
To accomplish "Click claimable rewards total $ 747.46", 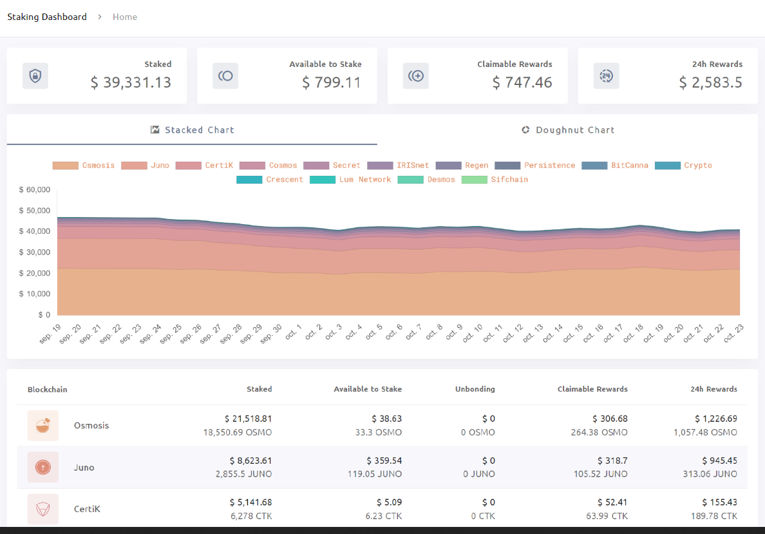I will tap(522, 82).
